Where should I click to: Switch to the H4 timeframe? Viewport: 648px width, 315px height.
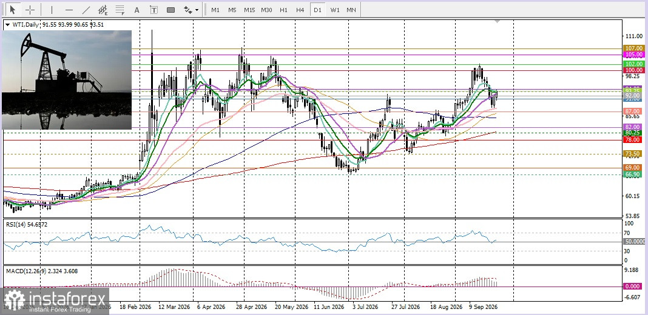point(300,10)
